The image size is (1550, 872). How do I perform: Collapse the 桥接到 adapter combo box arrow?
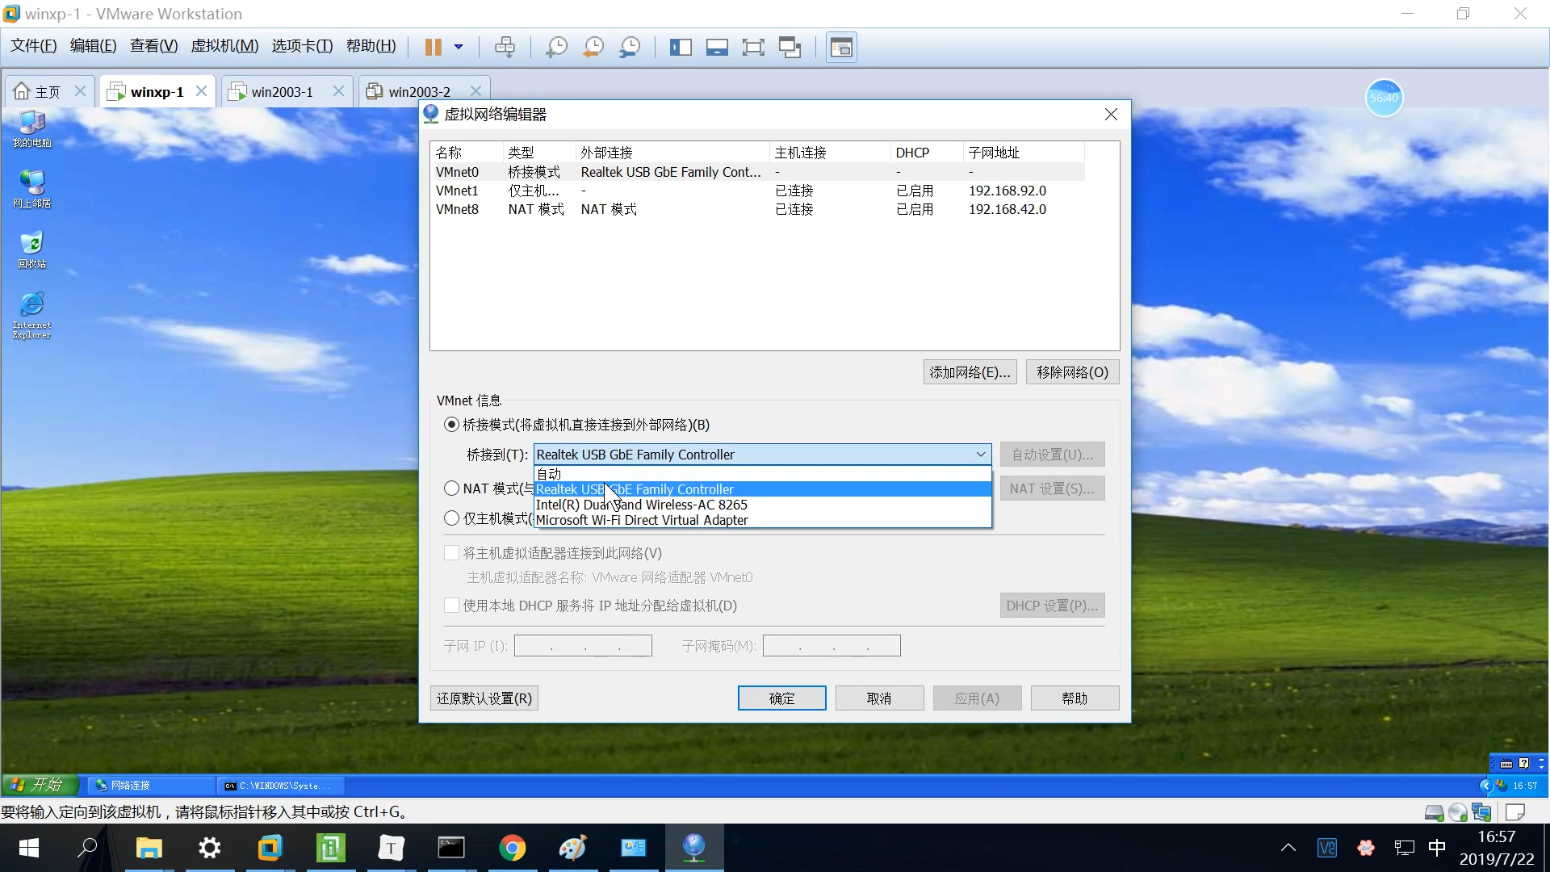980,455
